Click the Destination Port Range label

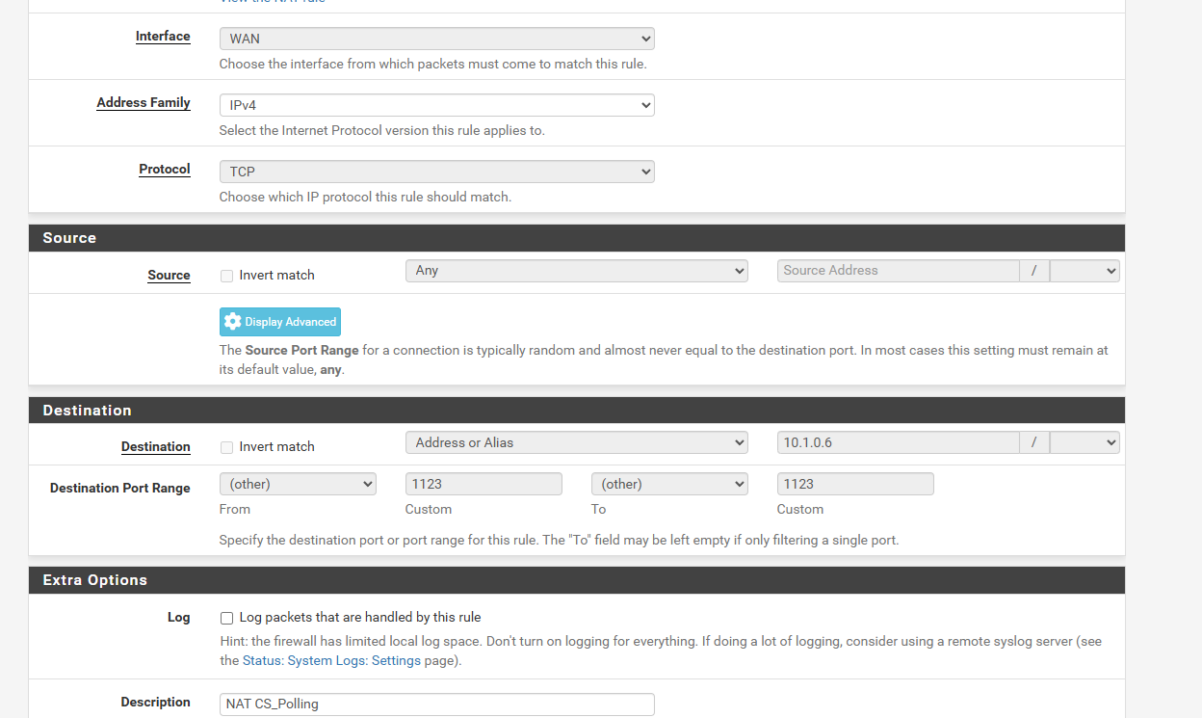pyautogui.click(x=120, y=489)
